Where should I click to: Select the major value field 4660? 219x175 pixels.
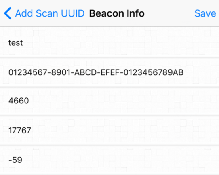point(109,101)
